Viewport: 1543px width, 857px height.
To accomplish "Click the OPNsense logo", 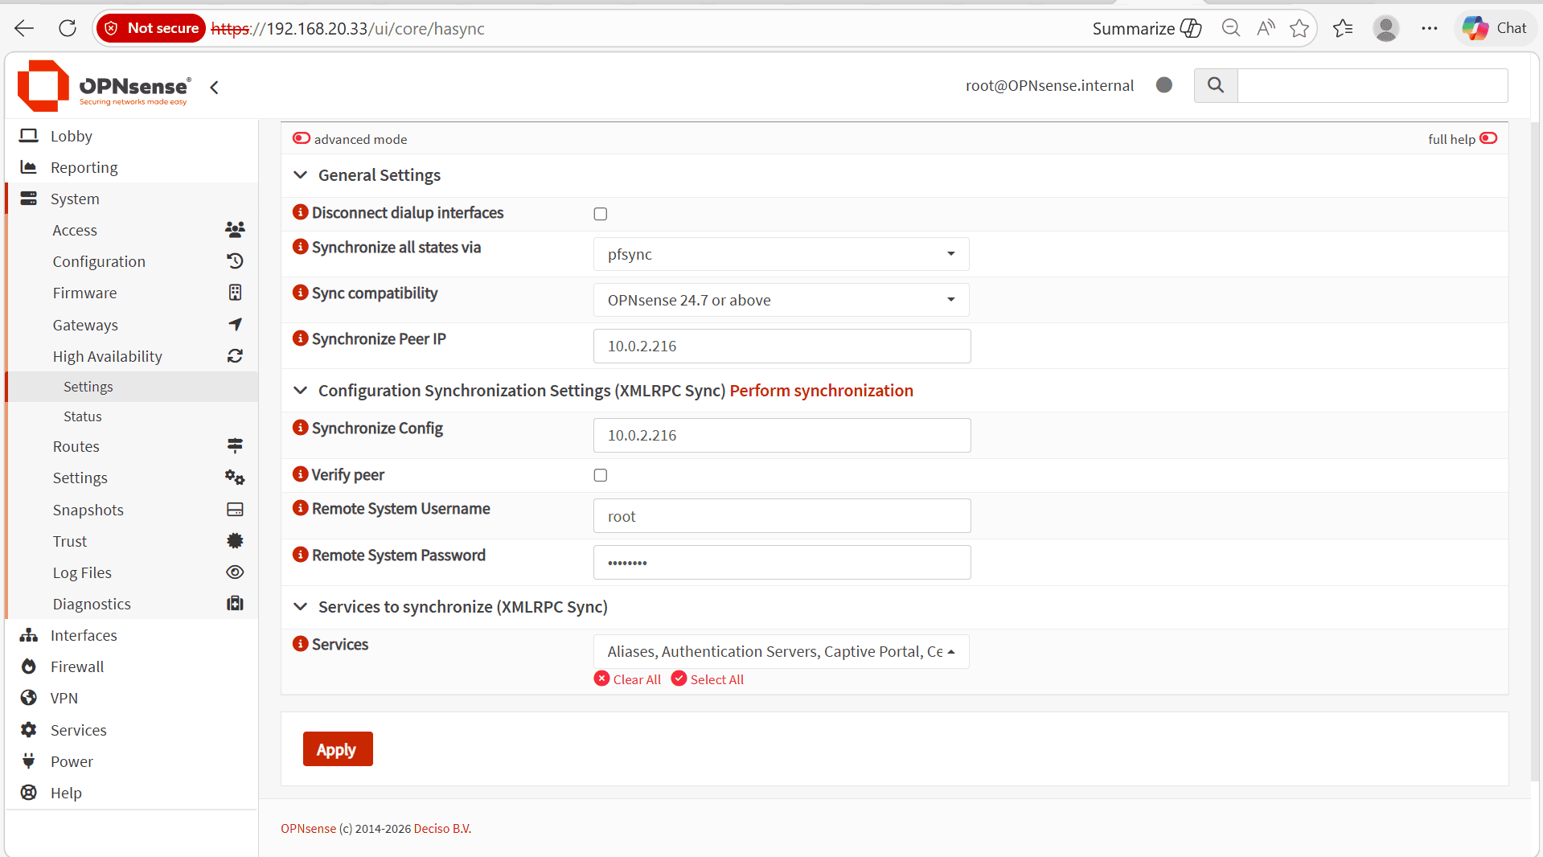I will [104, 85].
